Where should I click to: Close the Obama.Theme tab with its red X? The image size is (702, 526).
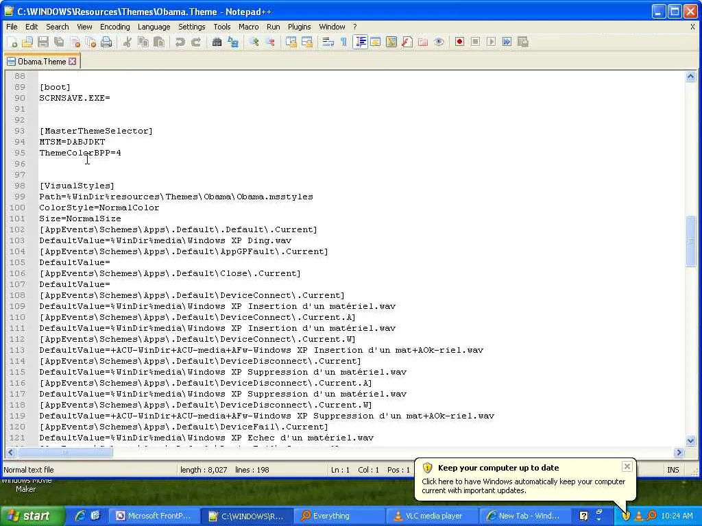[73, 61]
